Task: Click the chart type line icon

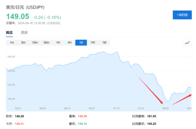Action: 187,43
